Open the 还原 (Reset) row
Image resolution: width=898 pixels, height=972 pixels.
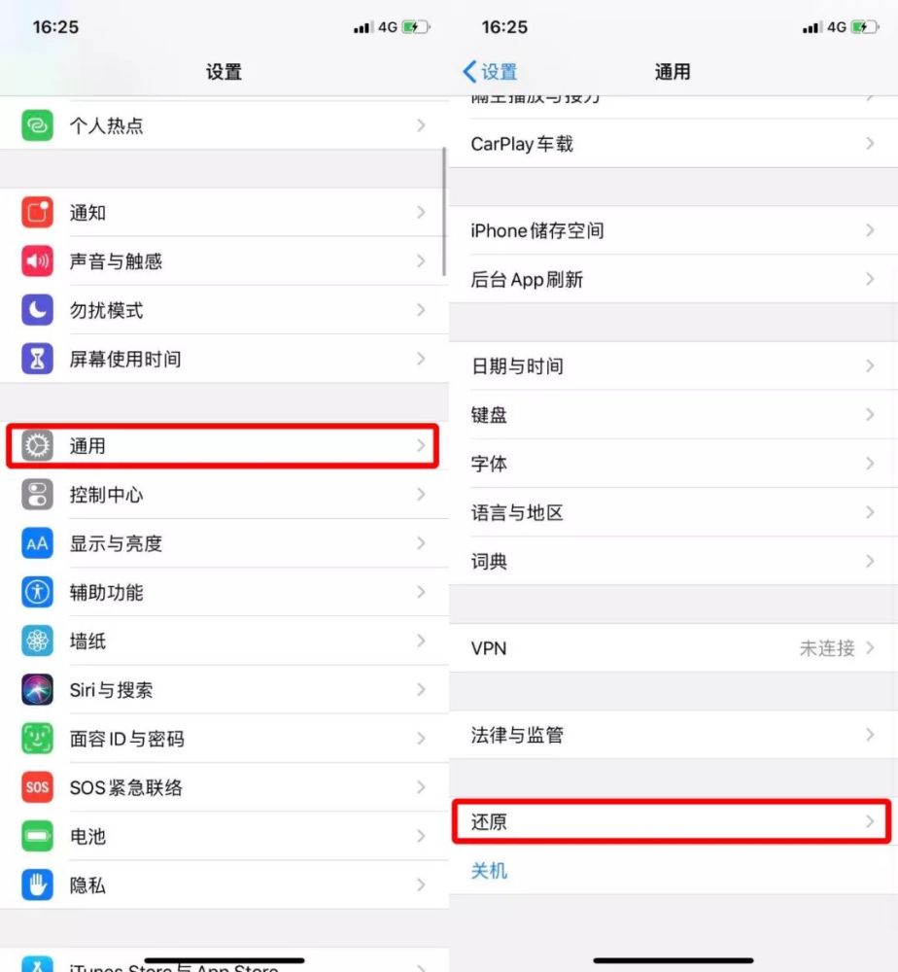[672, 822]
